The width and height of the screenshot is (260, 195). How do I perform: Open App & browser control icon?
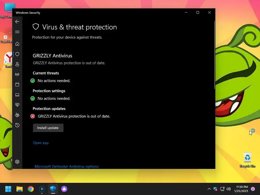tap(17, 85)
